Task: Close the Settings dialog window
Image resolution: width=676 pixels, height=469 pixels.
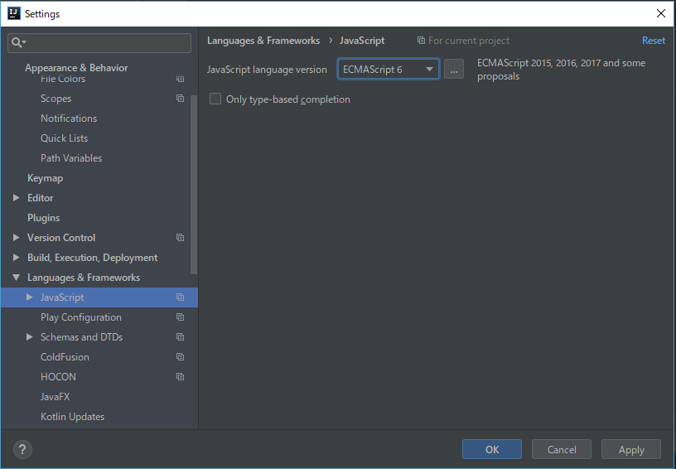Action: pyautogui.click(x=660, y=13)
